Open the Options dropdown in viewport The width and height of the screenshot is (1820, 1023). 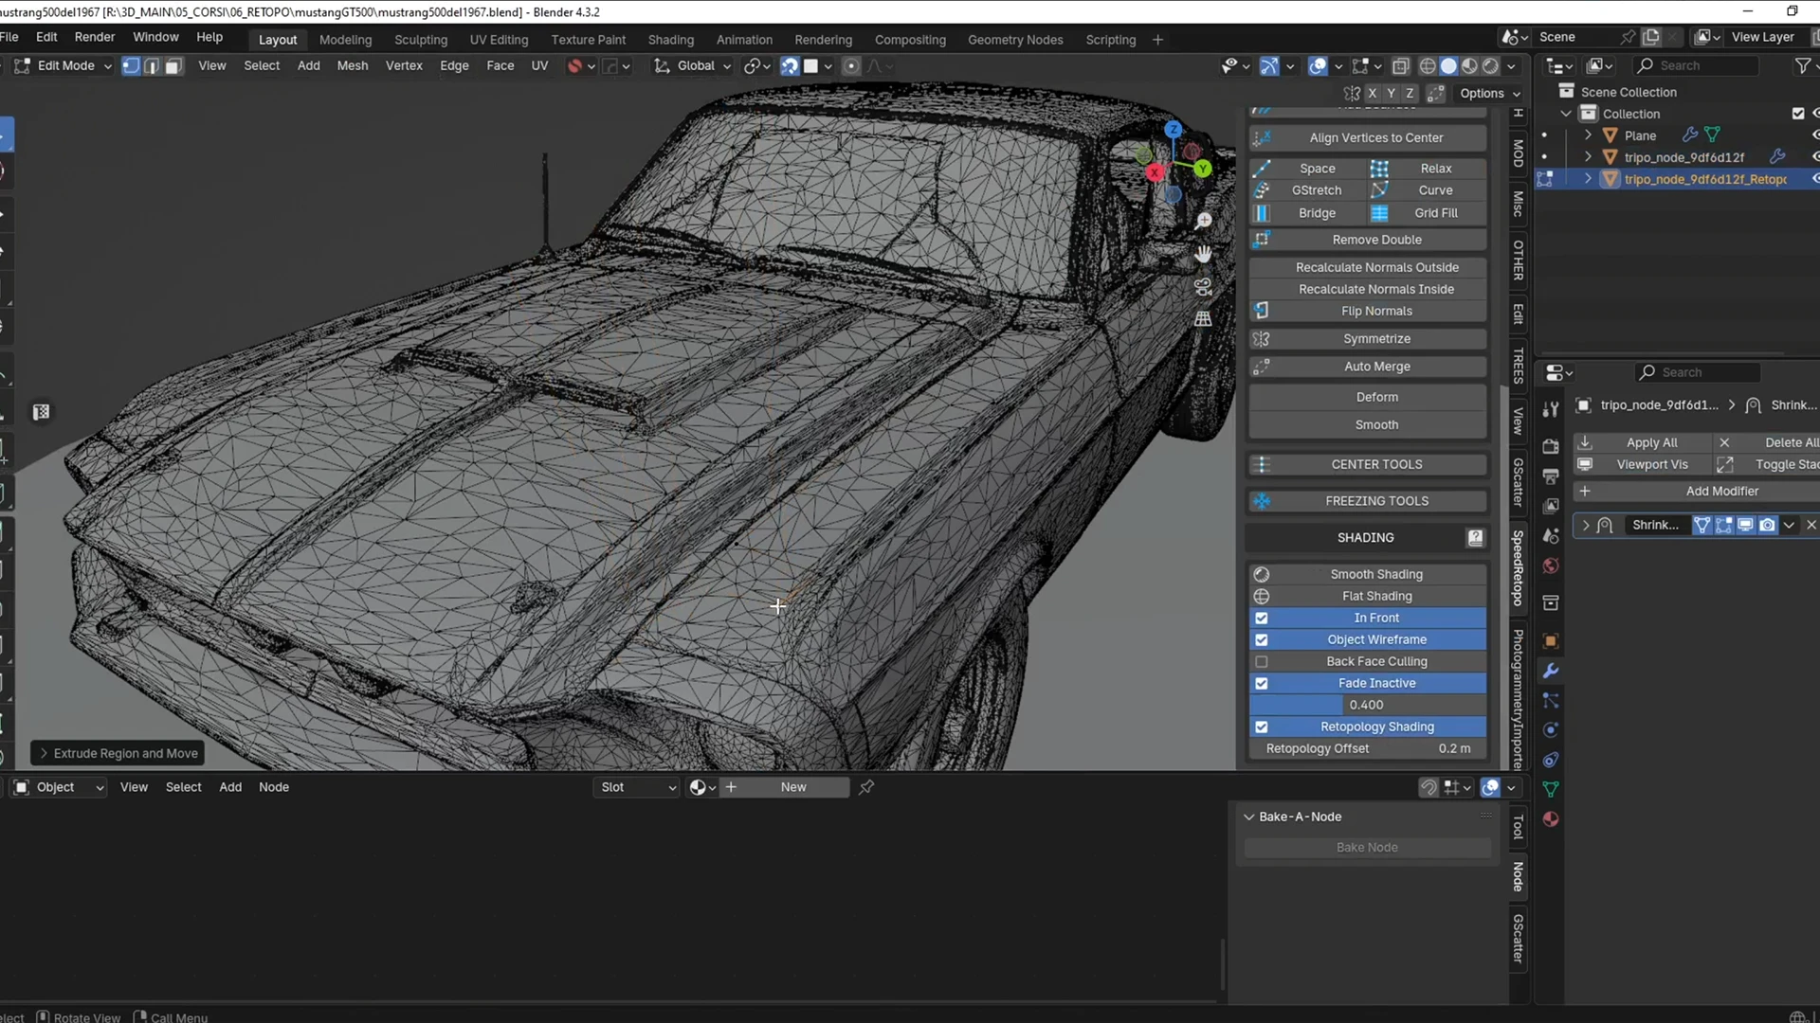(1489, 93)
